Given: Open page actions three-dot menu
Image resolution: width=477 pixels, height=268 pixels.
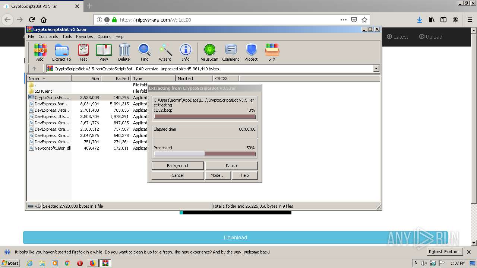Looking at the screenshot, I should coord(344,20).
